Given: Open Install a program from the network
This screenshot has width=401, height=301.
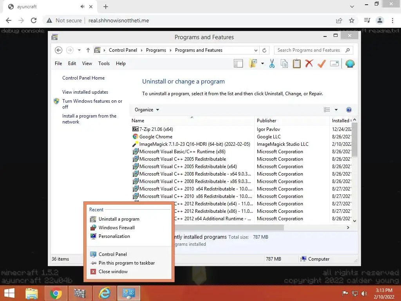Looking at the screenshot, I should coord(89,119).
